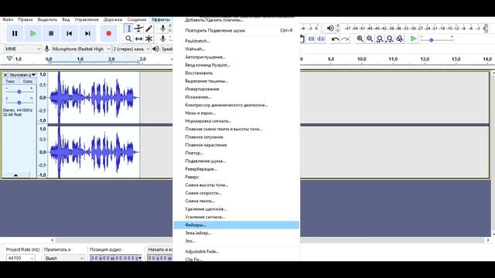This screenshot has width=495, height=278.
Task: Click the green timeline pin triangle
Action: coord(9,59)
